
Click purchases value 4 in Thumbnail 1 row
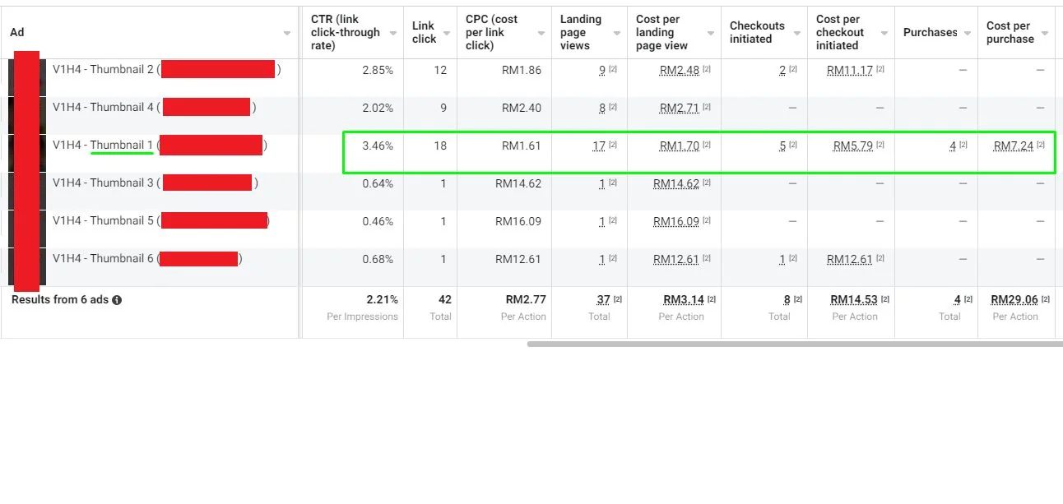point(953,146)
